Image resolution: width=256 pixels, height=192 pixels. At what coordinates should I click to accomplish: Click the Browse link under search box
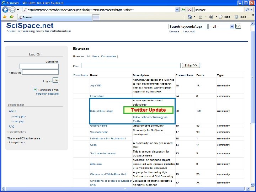(x=174, y=31)
